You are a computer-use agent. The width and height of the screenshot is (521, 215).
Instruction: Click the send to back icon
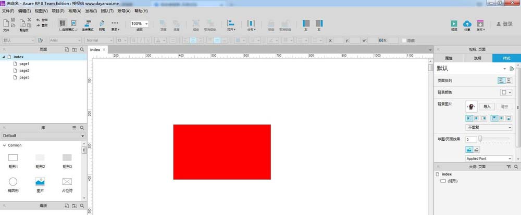tap(176, 23)
